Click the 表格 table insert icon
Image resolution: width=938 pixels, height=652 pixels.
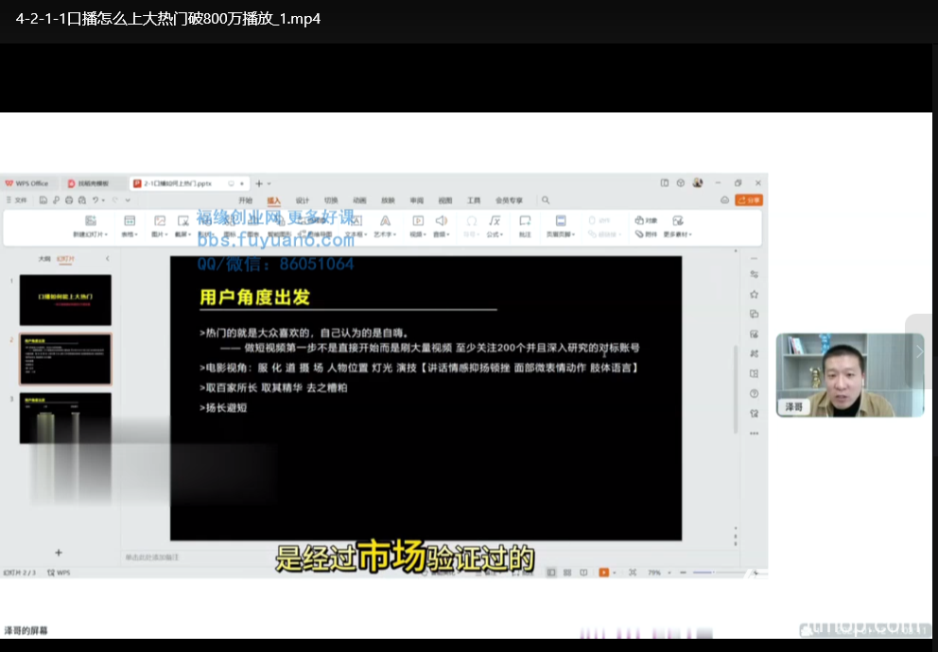click(x=130, y=221)
